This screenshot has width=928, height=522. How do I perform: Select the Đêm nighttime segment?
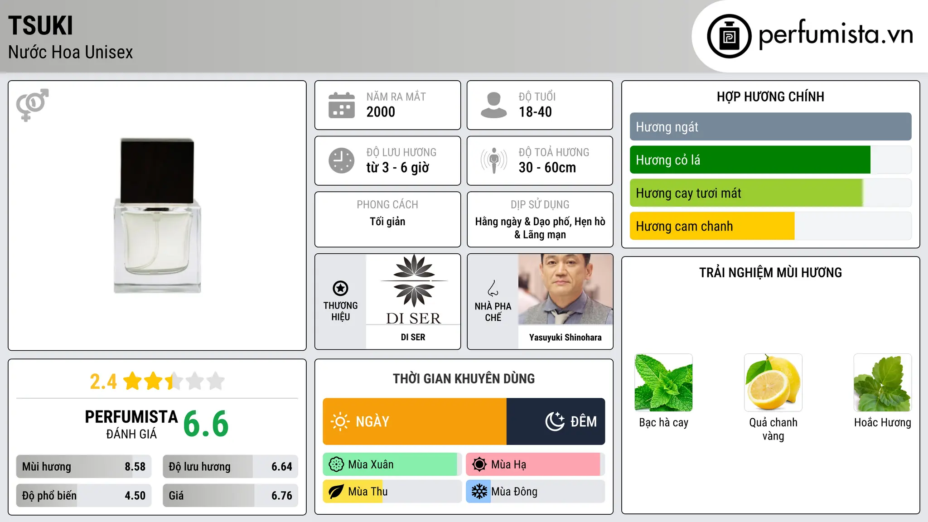[x=556, y=421]
